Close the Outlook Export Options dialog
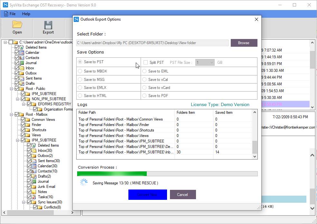The height and width of the screenshot is (224, 317). tap(256, 19)
